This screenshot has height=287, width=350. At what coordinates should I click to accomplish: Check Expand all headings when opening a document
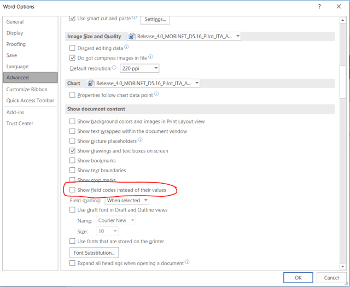pyautogui.click(x=72, y=263)
